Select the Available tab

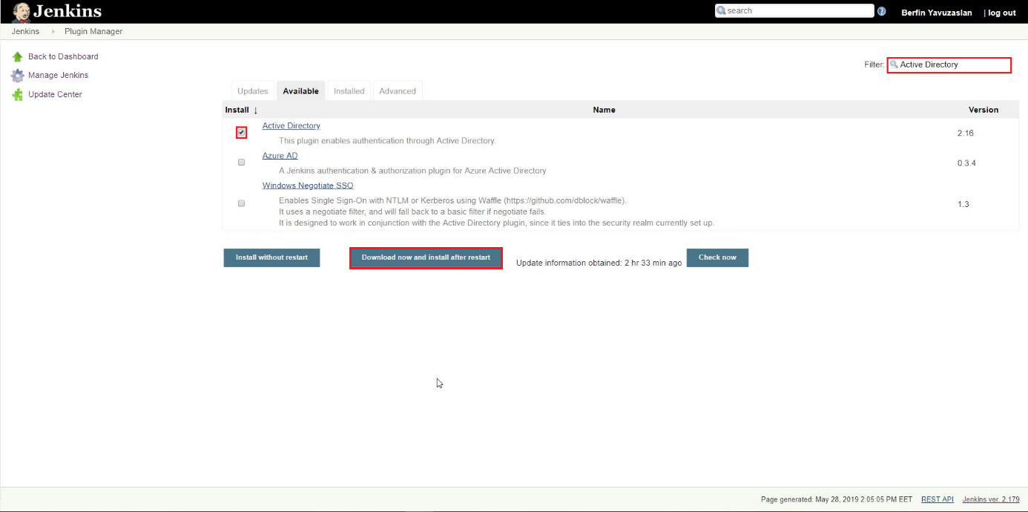pos(300,91)
